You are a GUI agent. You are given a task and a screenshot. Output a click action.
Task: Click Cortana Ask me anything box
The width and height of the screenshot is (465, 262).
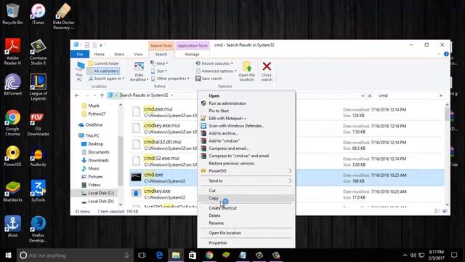pyautogui.click(x=75, y=255)
